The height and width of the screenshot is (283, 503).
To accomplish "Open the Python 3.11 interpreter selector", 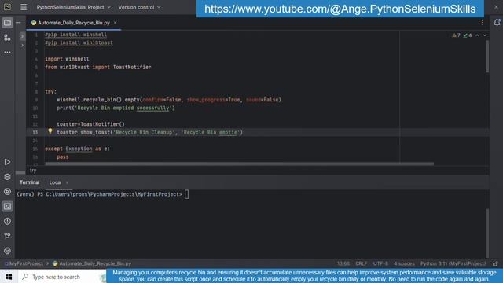I will (453, 263).
